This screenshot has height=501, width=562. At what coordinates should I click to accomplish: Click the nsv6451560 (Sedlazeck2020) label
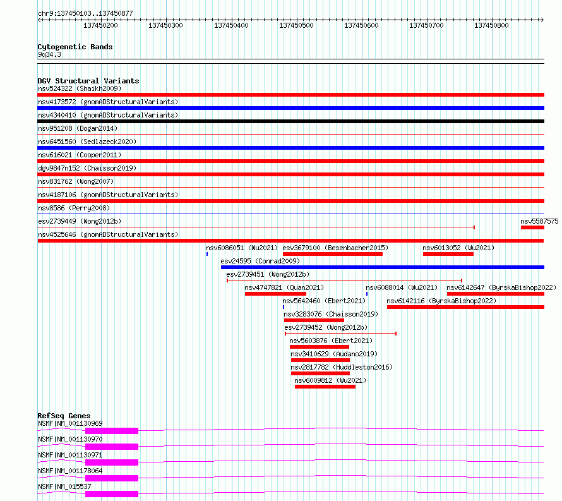tap(87, 142)
